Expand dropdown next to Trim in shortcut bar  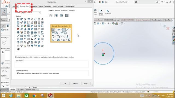[61, 40]
